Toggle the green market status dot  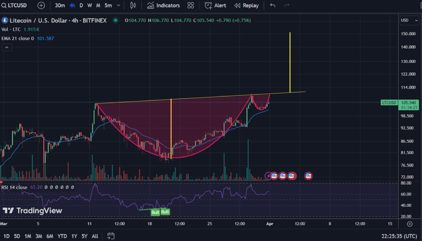115,20
